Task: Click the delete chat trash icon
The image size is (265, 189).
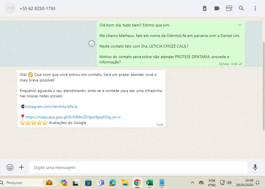Action: 204,8
